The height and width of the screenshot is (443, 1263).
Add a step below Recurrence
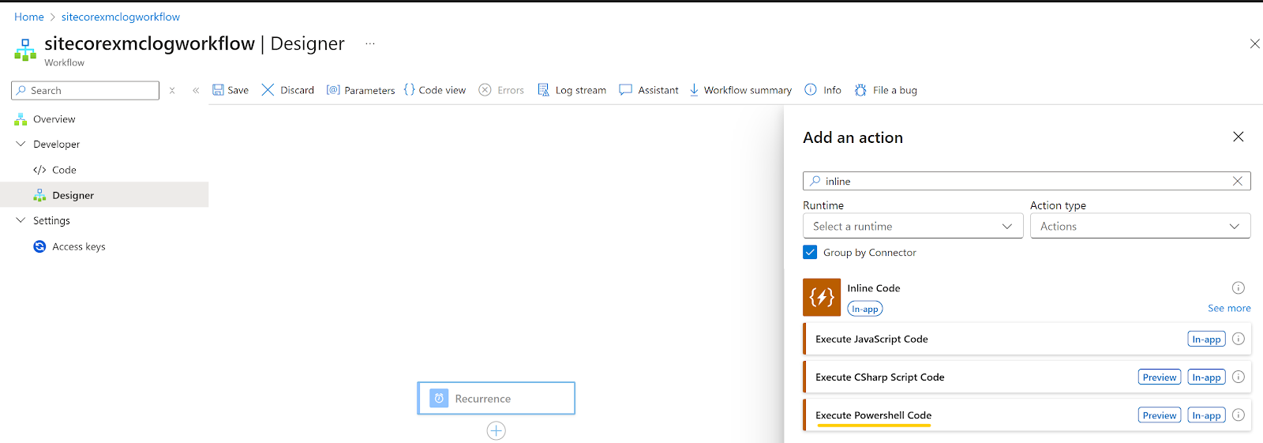tap(496, 430)
